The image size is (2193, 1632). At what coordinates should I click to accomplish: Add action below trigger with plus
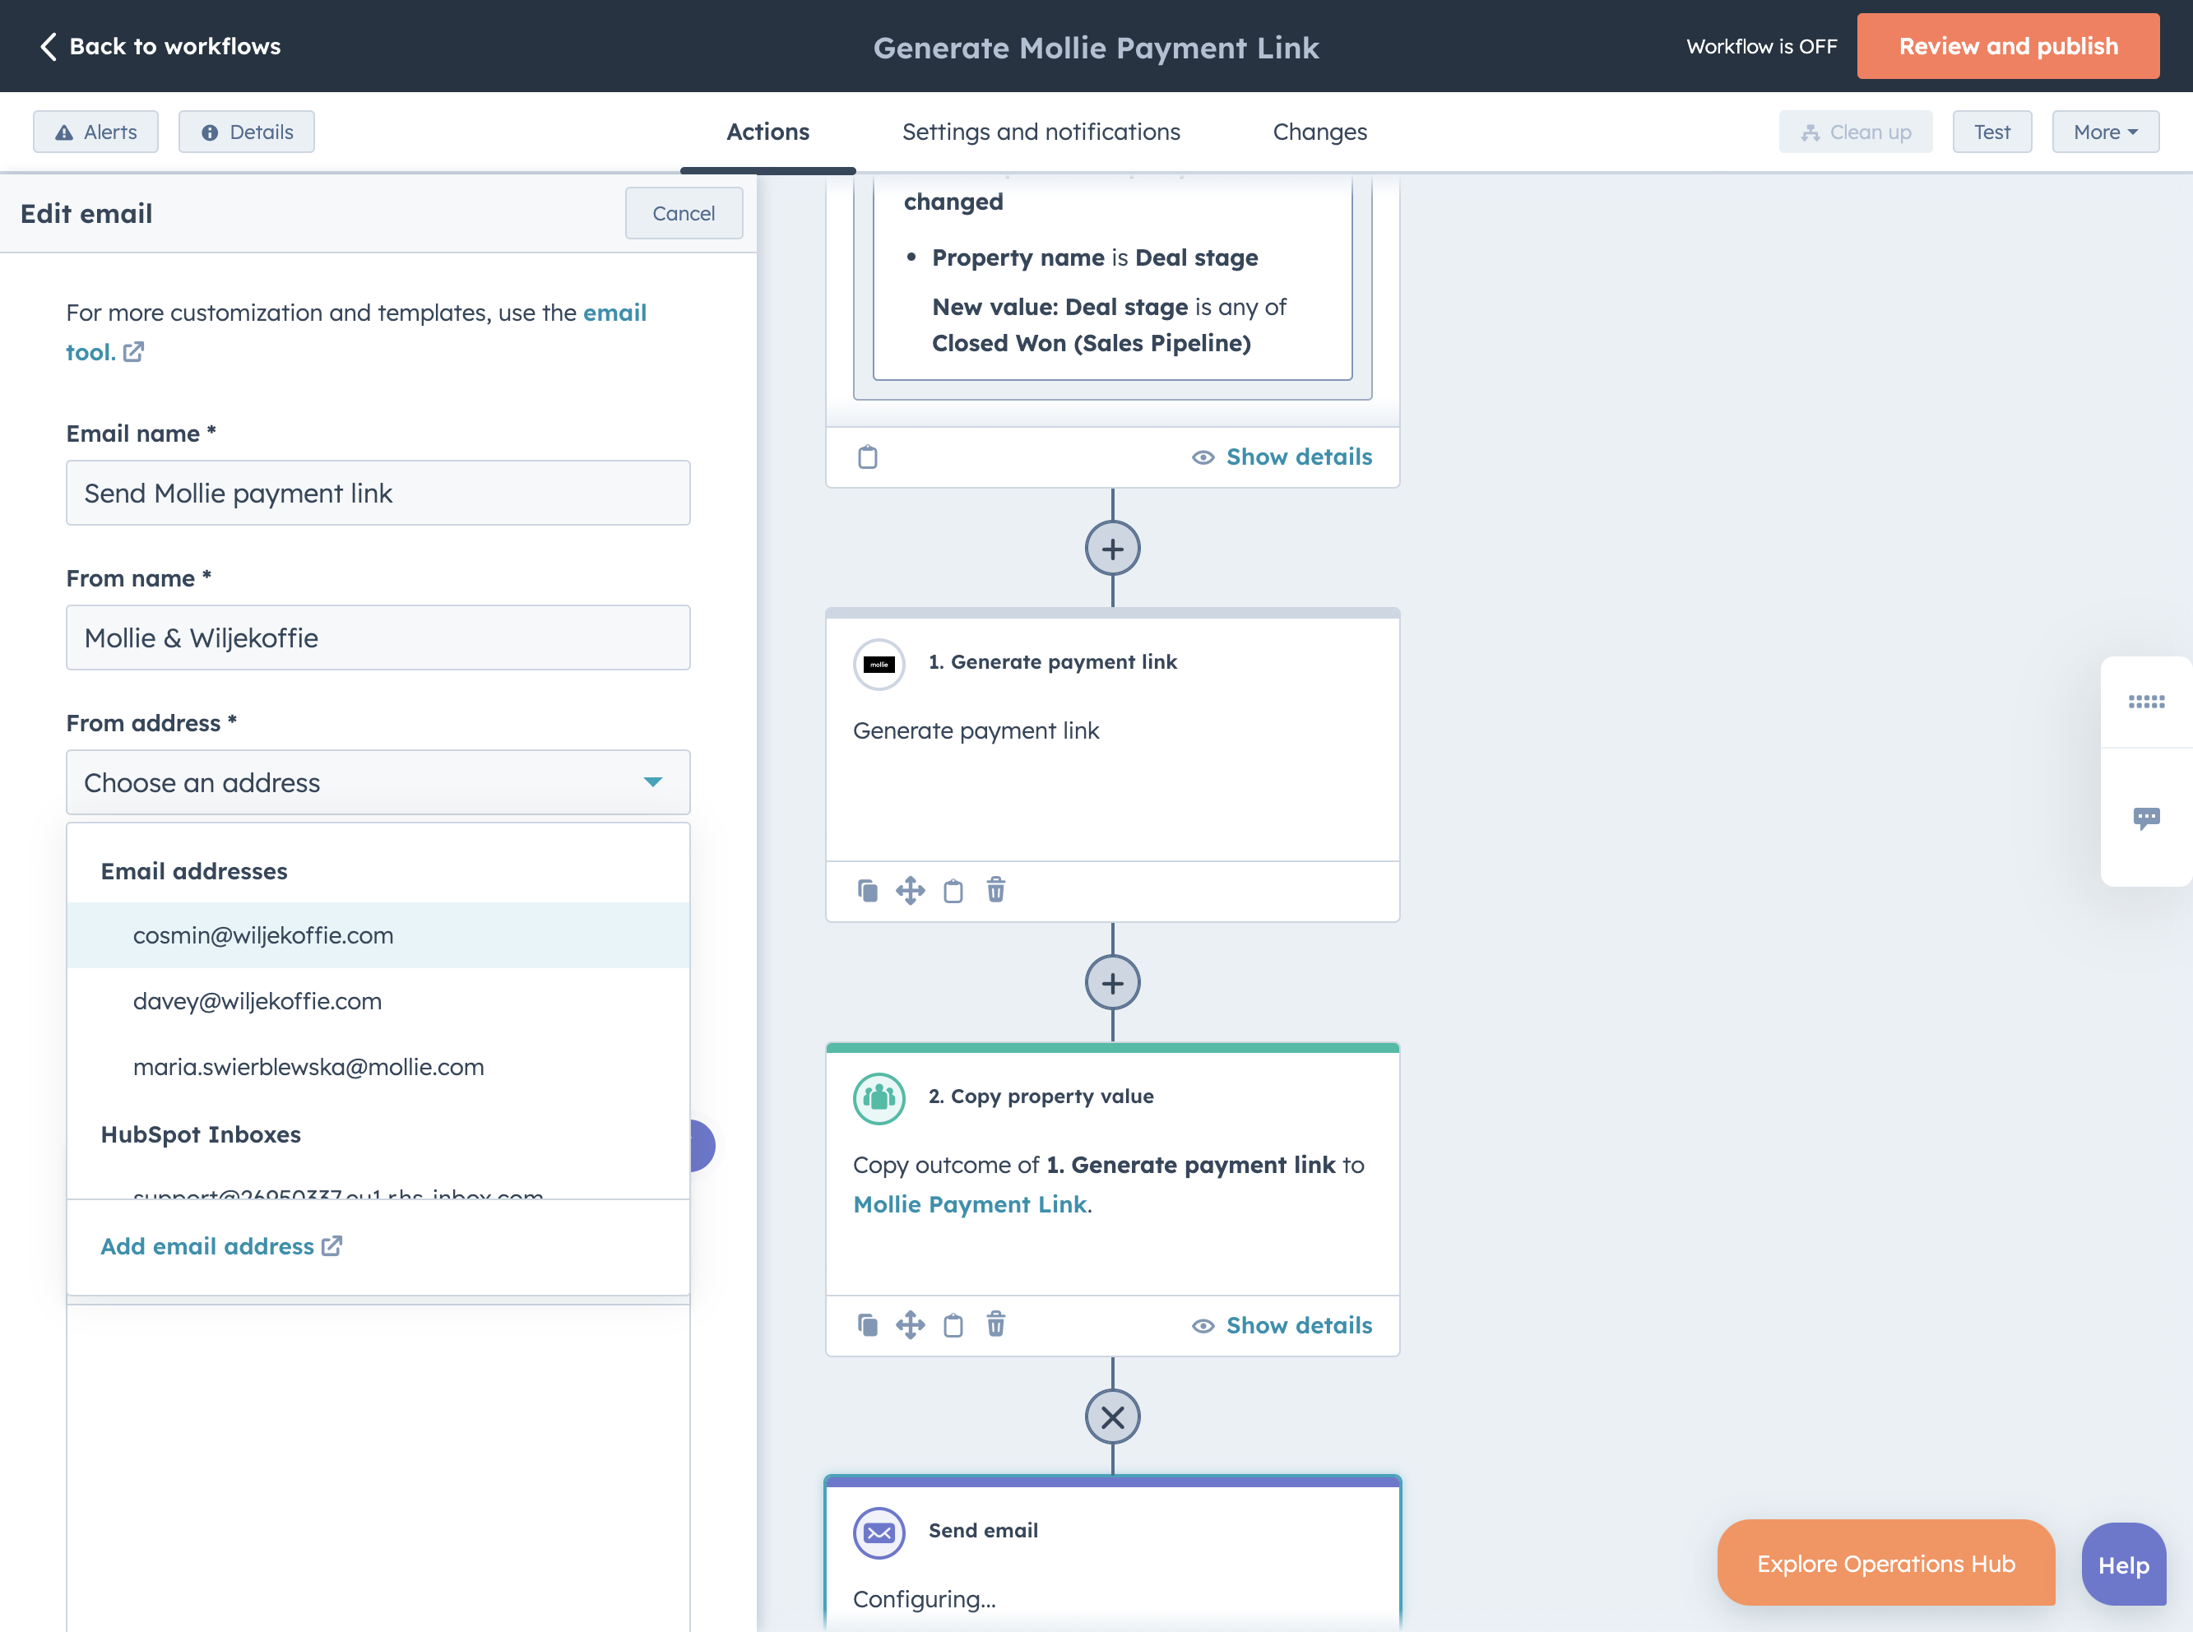click(x=1112, y=549)
